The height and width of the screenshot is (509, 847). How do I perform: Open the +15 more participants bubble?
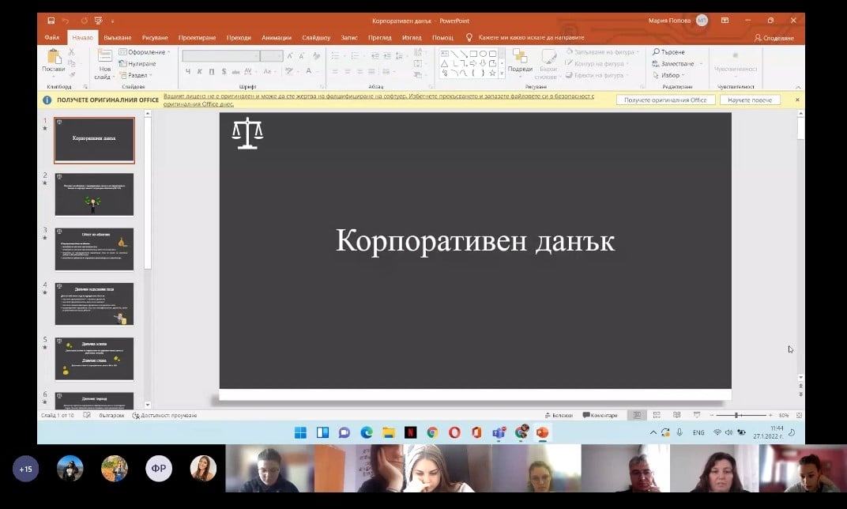25,469
